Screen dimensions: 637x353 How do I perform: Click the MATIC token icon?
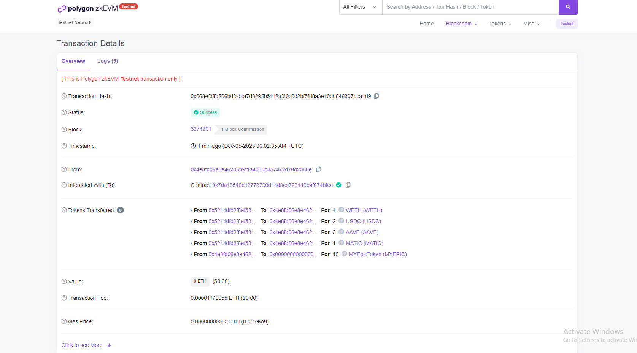(341, 243)
